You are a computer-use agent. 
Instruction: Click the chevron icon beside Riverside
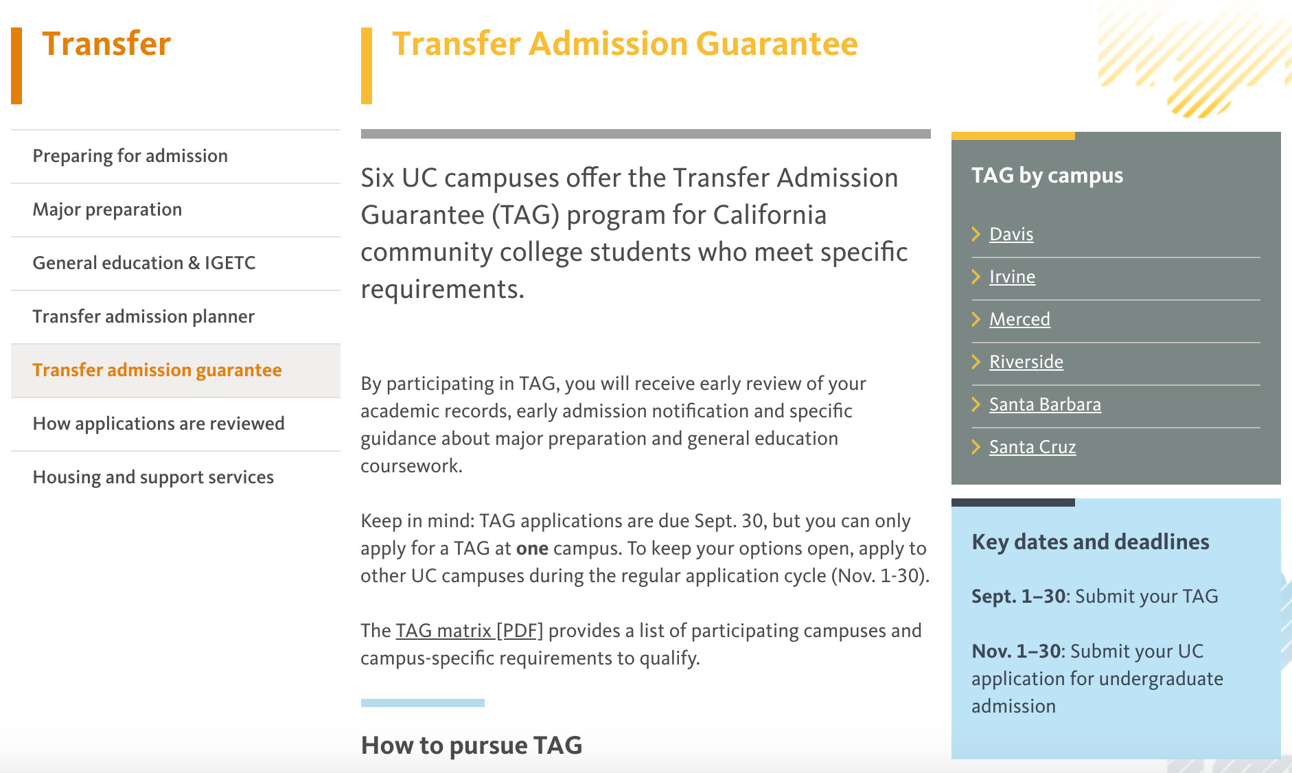coord(976,362)
